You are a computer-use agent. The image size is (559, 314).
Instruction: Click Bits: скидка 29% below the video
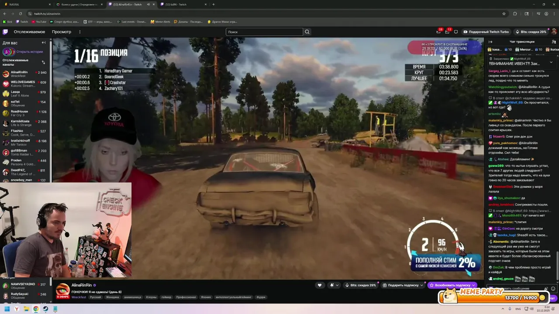pyautogui.click(x=361, y=285)
